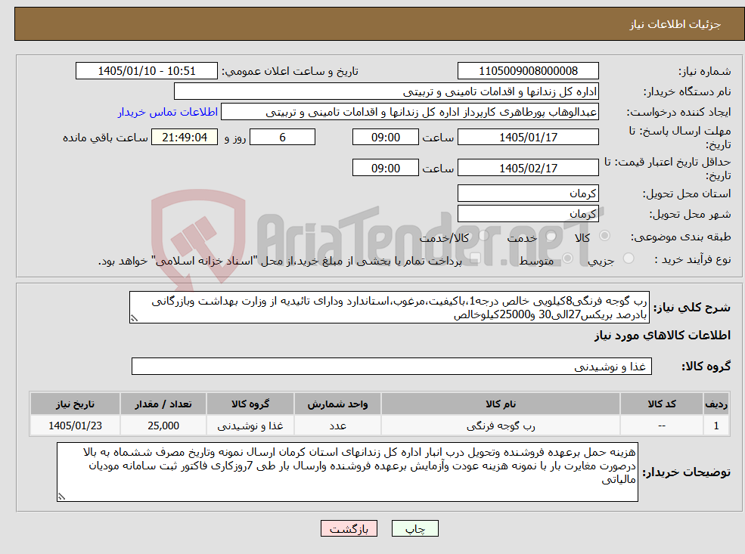Click the unit cell عدد
Image resolution: width=745 pixels, height=554 pixels.
(337, 426)
